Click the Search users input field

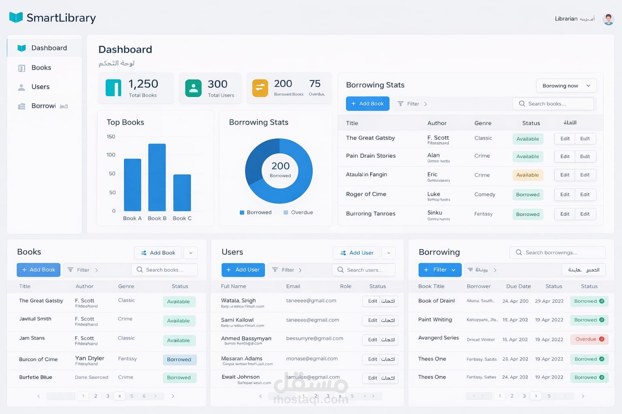tap(364, 270)
